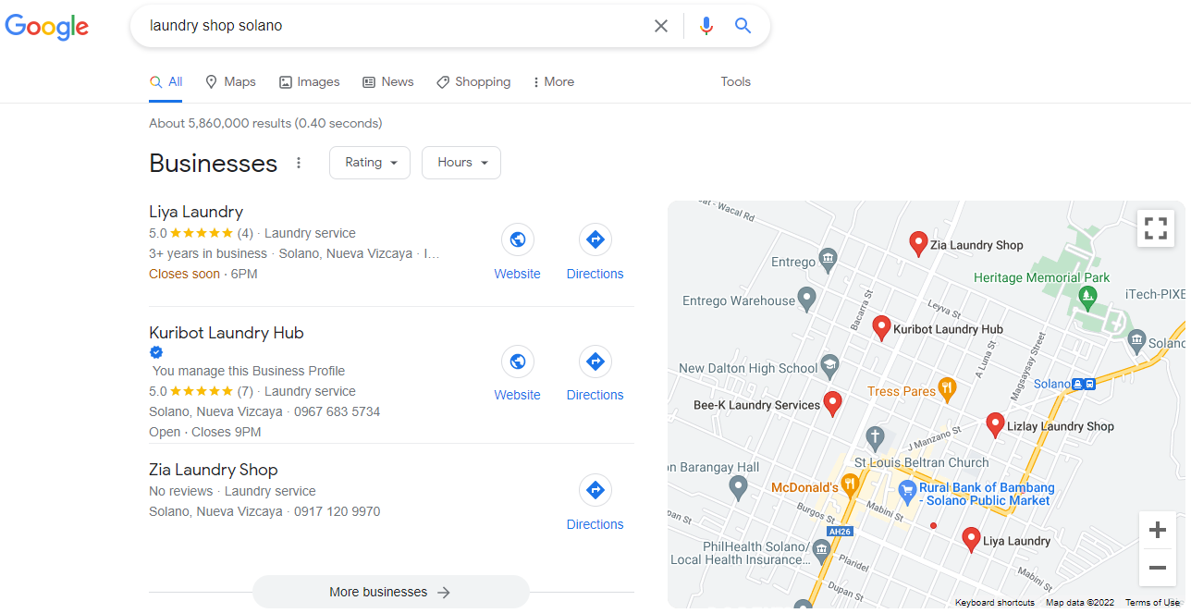Click New Dalton High School marker

(x=829, y=366)
